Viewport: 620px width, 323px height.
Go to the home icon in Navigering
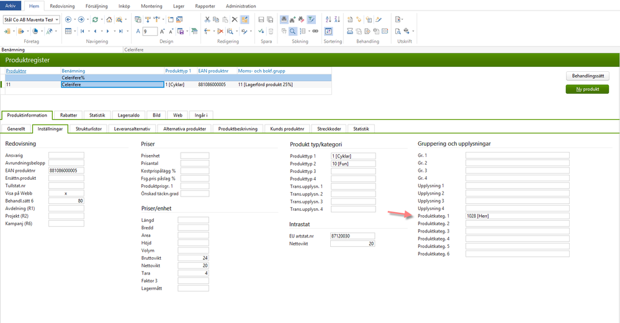coord(109,19)
